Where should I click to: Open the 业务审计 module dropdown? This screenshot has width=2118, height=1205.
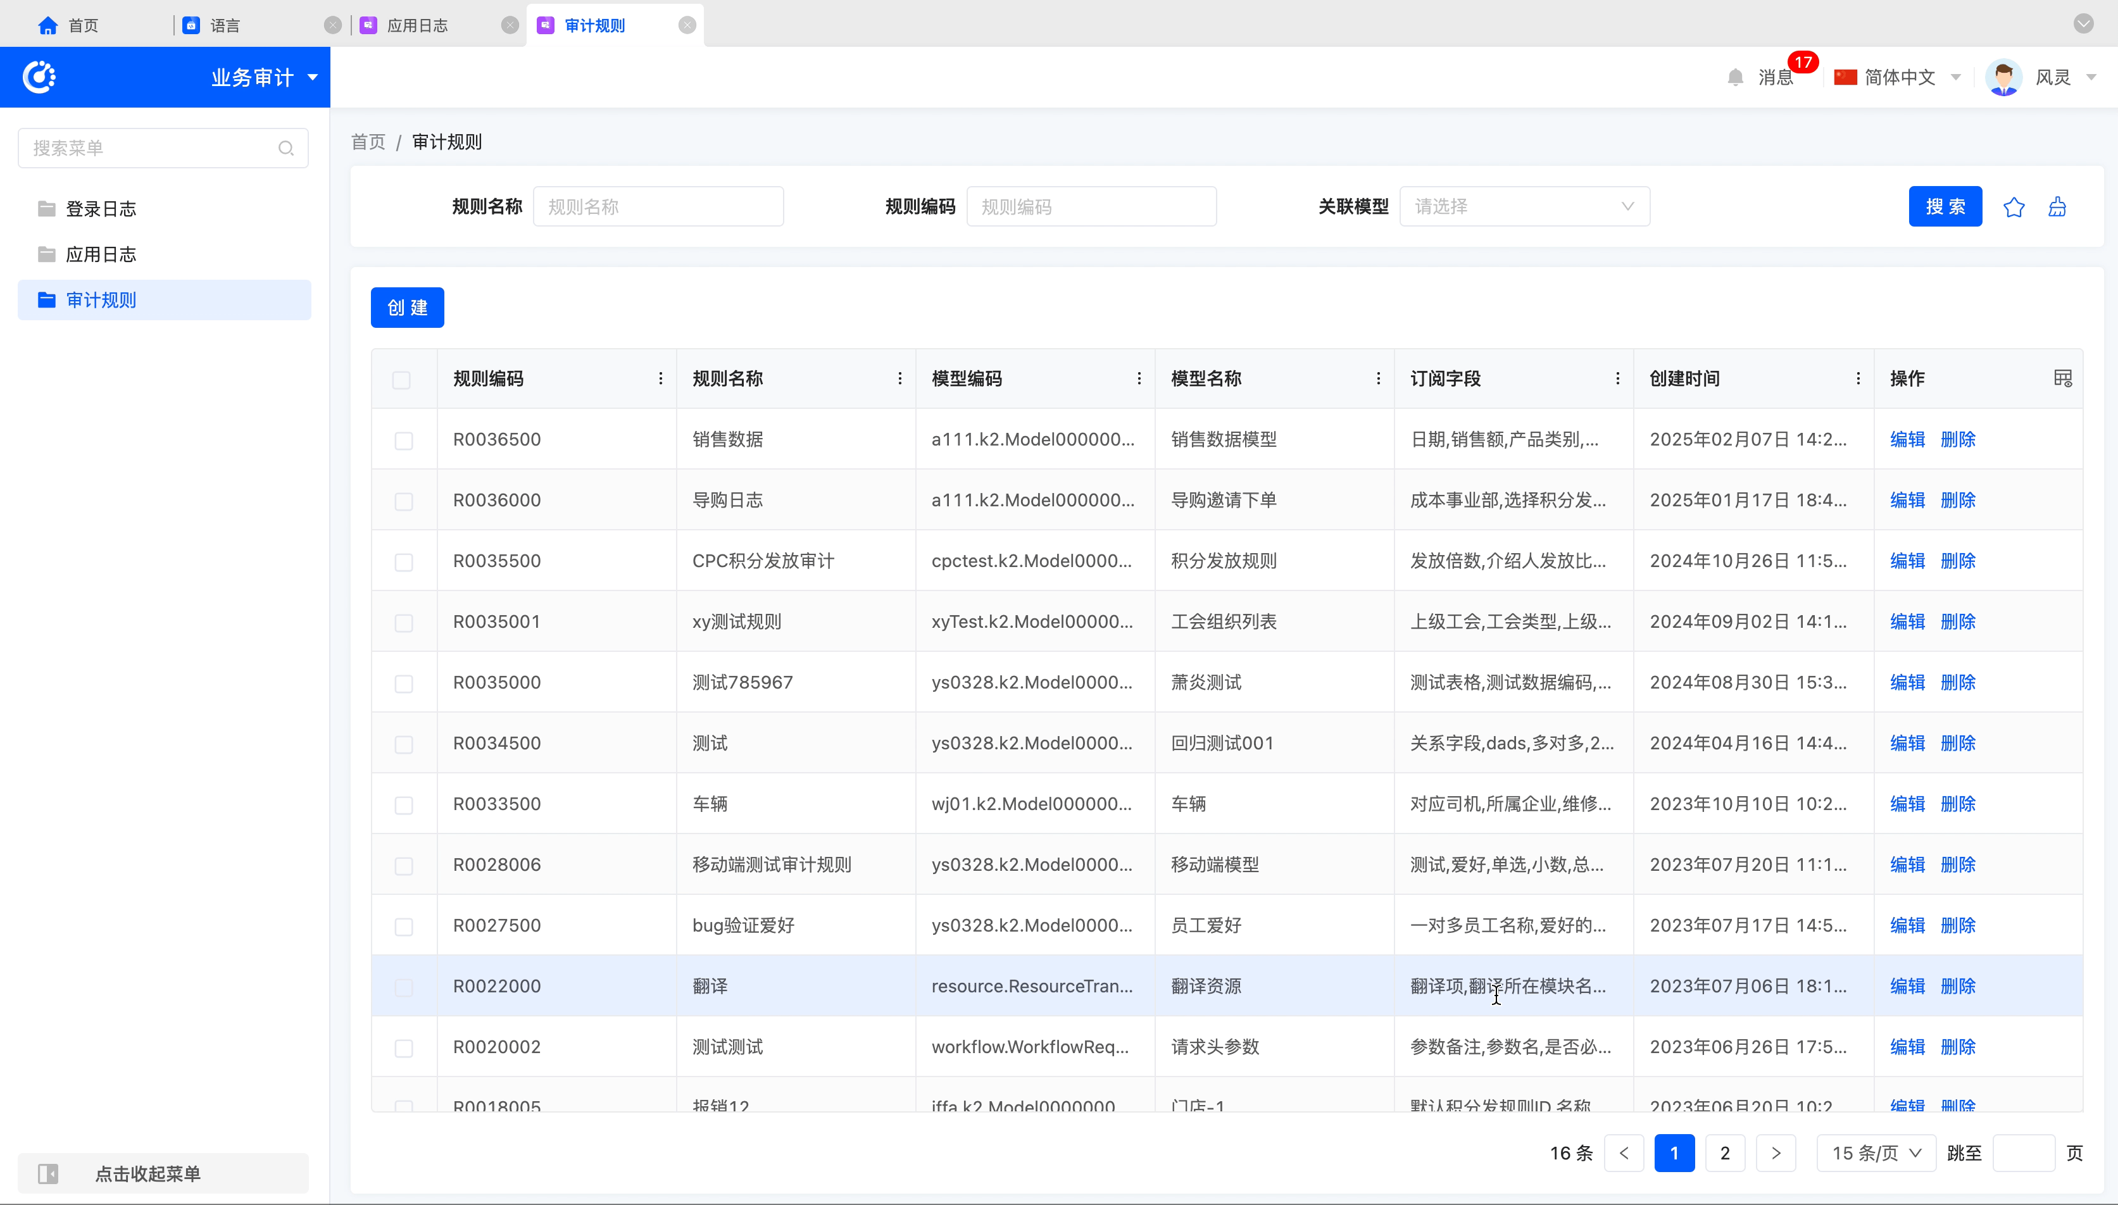point(264,78)
